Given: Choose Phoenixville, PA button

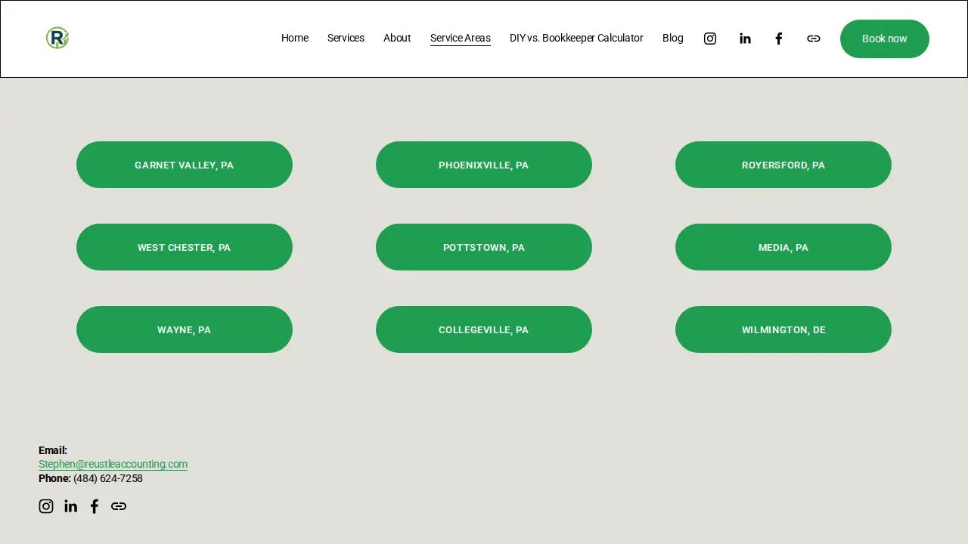Looking at the screenshot, I should [x=484, y=165].
